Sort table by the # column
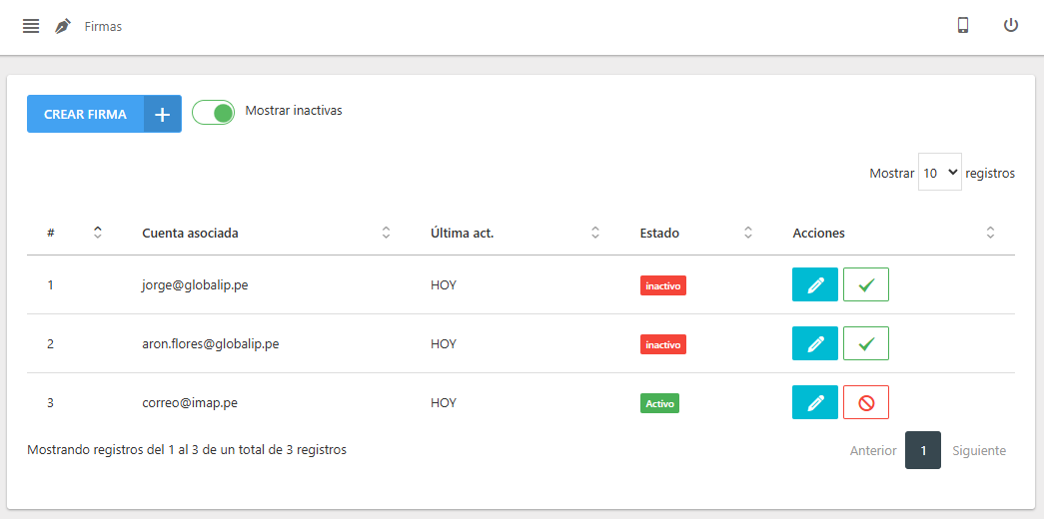Screen dimensions: 1044x519 click(74, 234)
